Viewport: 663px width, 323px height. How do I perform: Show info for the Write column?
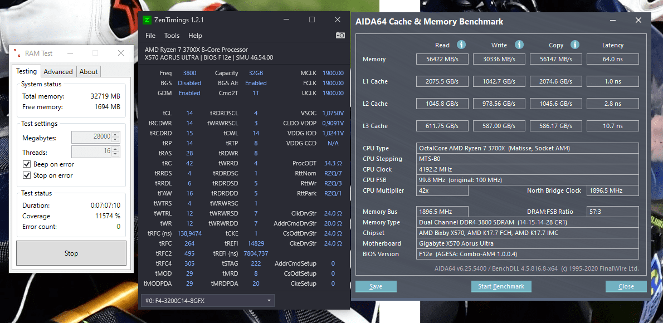(519, 45)
